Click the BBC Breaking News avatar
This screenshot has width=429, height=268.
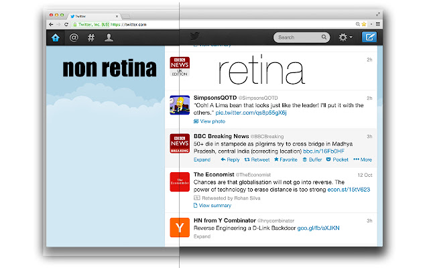[180, 143]
